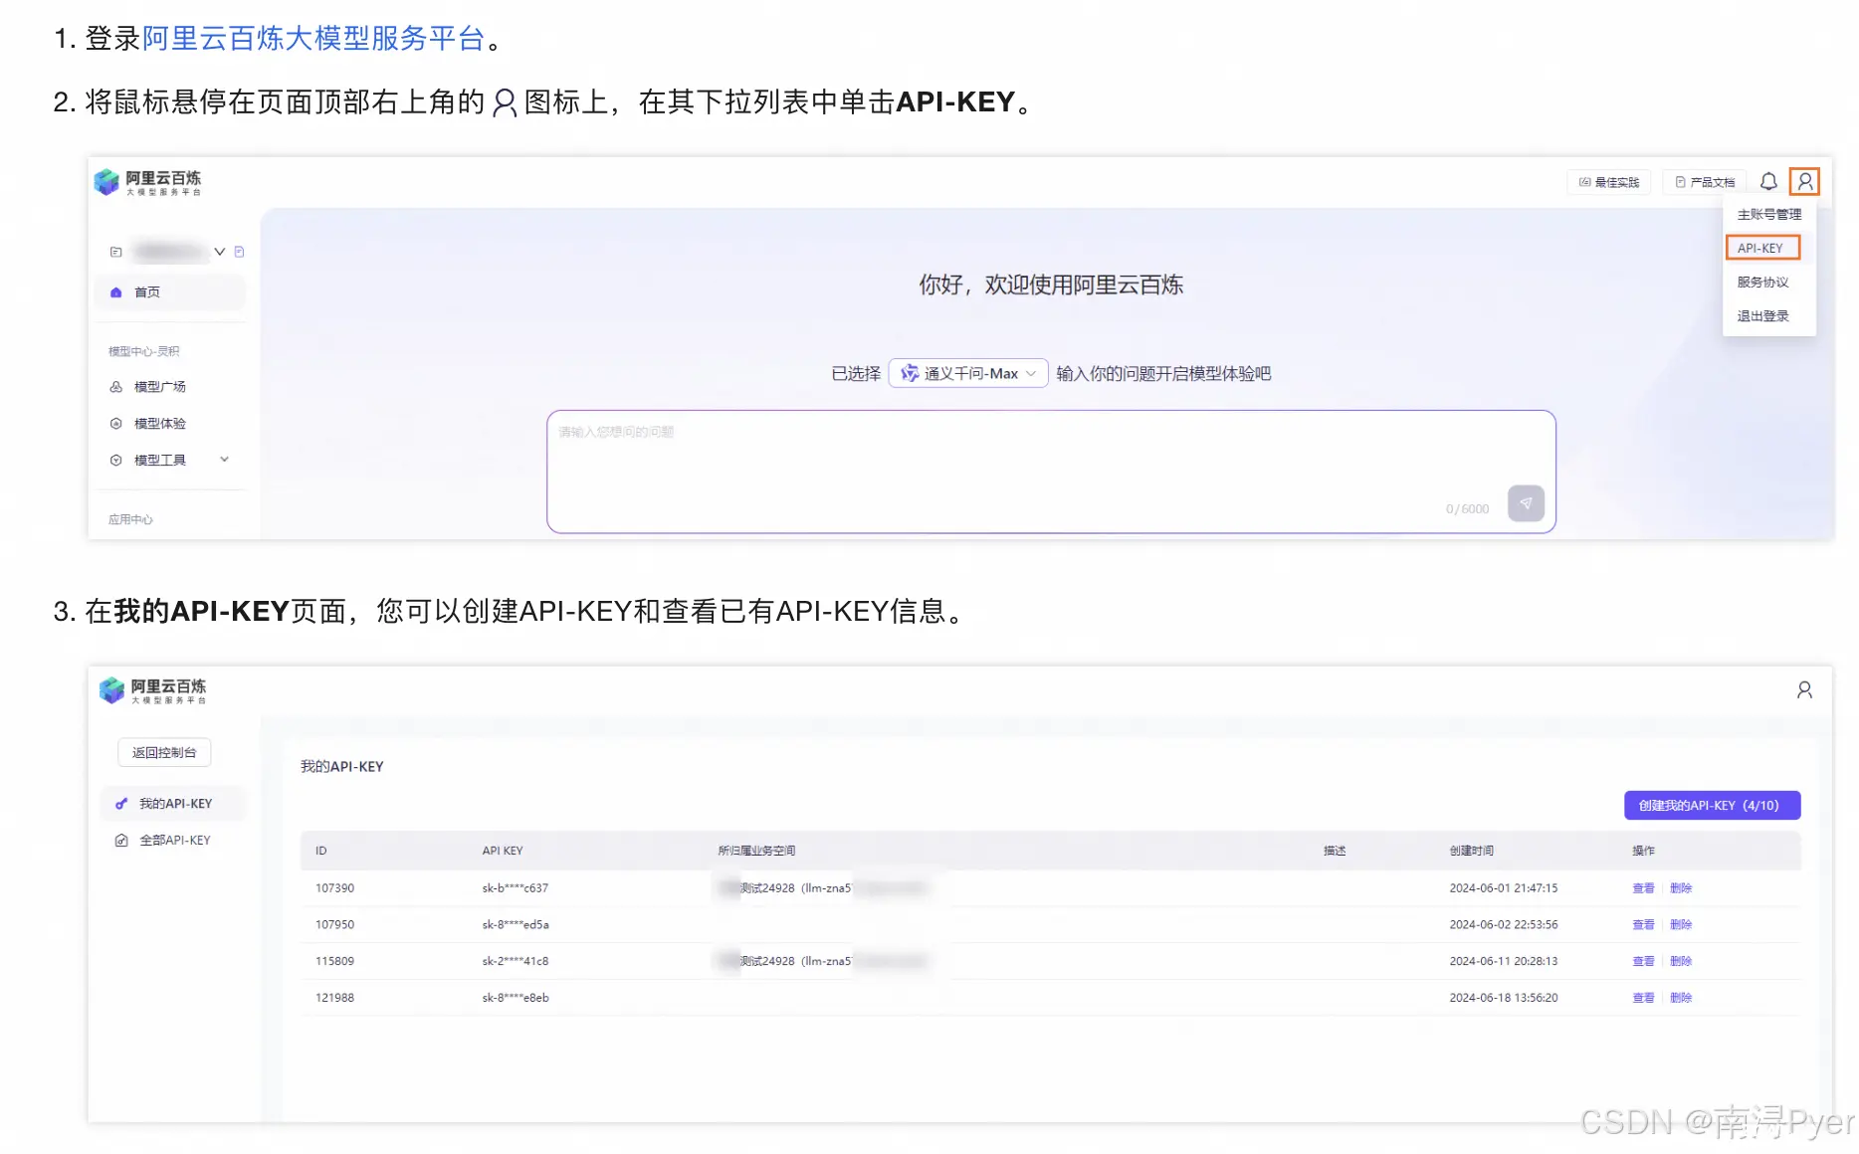1859x1154 pixels.
Task: Click the 操作 column header
Action: coord(1643,851)
